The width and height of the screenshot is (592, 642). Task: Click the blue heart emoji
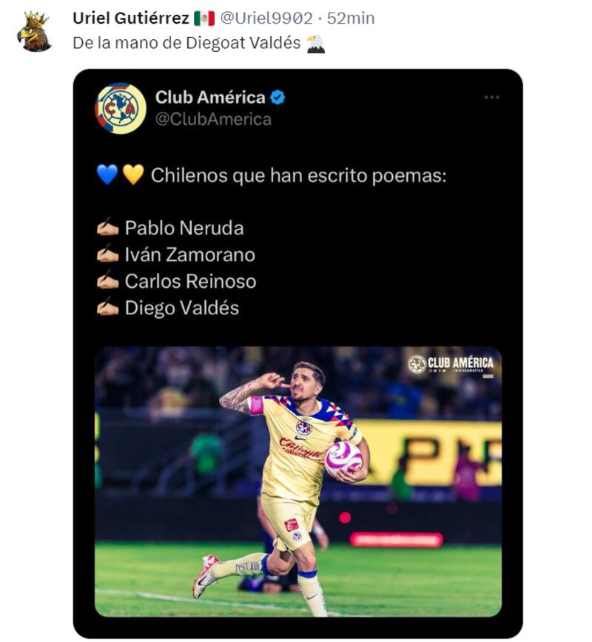click(107, 175)
